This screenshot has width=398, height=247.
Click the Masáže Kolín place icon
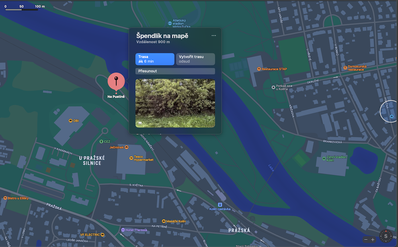click(x=164, y=221)
